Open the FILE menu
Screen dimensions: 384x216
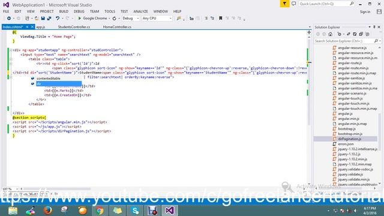(6, 11)
